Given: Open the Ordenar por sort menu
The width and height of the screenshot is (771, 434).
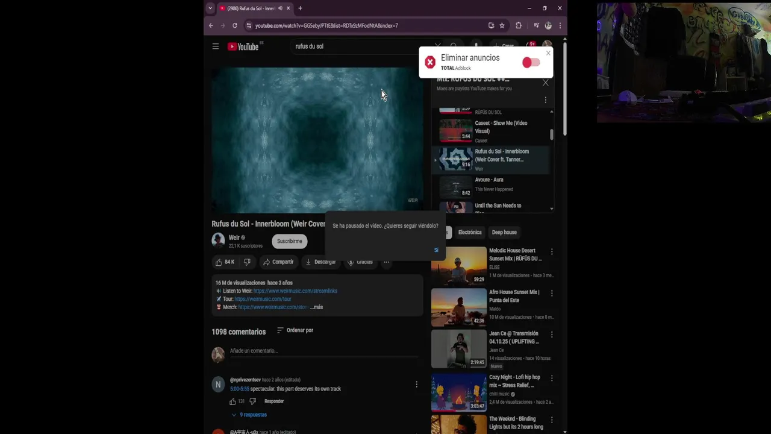Looking at the screenshot, I should click(x=295, y=330).
